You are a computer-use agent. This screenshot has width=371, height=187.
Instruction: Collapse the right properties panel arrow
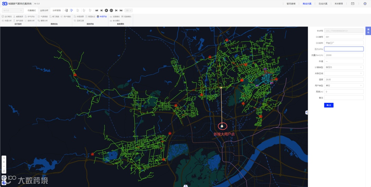click(306, 112)
